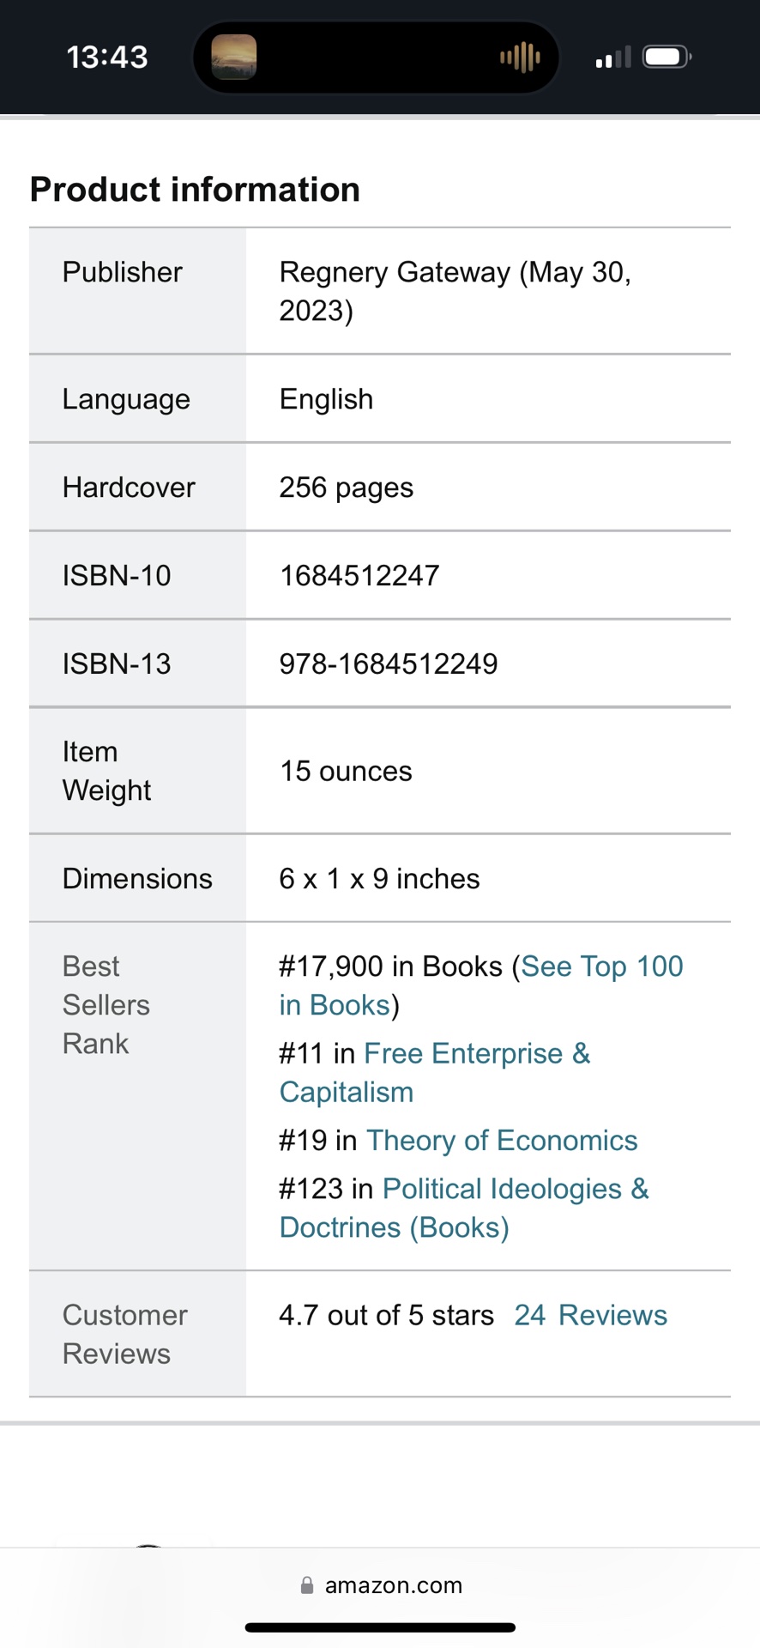760x1648 pixels.
Task: Tap the "256 pages" Hardcover value
Action: coord(347,488)
